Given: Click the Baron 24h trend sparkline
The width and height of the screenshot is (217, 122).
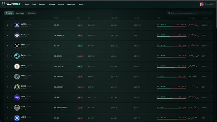Looking at the screenshot, I should pyautogui.click(x=194, y=56).
